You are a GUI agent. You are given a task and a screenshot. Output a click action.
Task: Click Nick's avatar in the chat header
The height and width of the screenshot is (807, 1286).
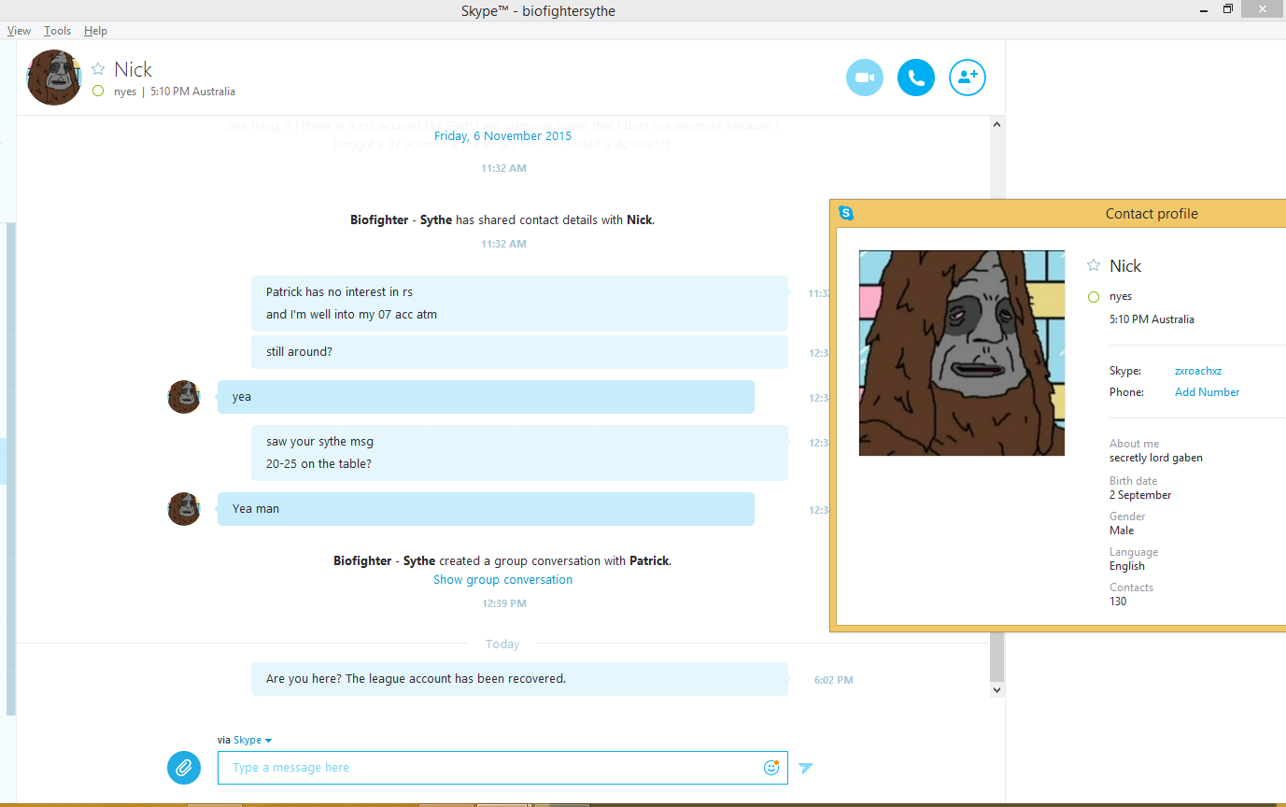click(x=54, y=78)
